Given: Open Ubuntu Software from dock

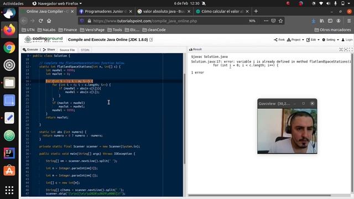Looking at the screenshot, I should (9, 171).
